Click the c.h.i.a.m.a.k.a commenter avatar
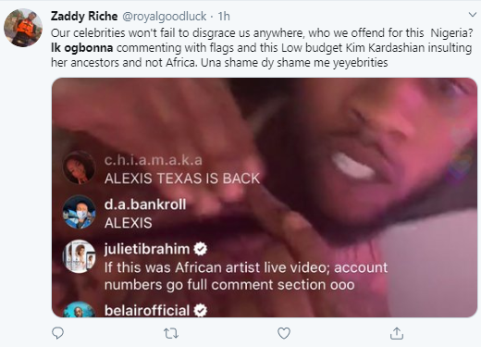481x347 pixels. coord(79,167)
